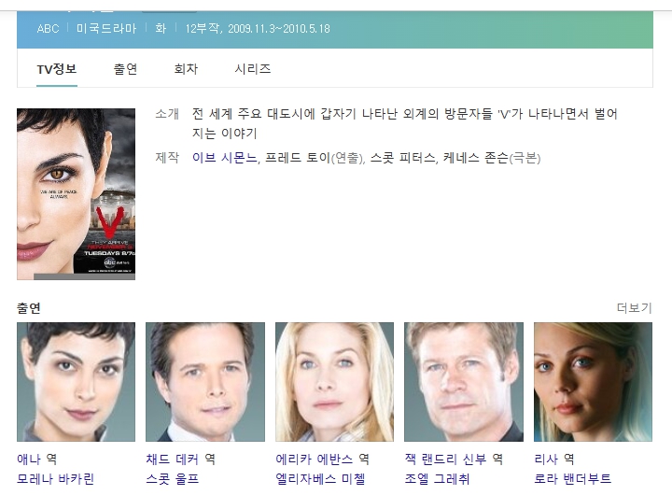The width and height of the screenshot is (672, 495).
Task: Click the cast photo above 모레나 바카린
Action: [76, 382]
